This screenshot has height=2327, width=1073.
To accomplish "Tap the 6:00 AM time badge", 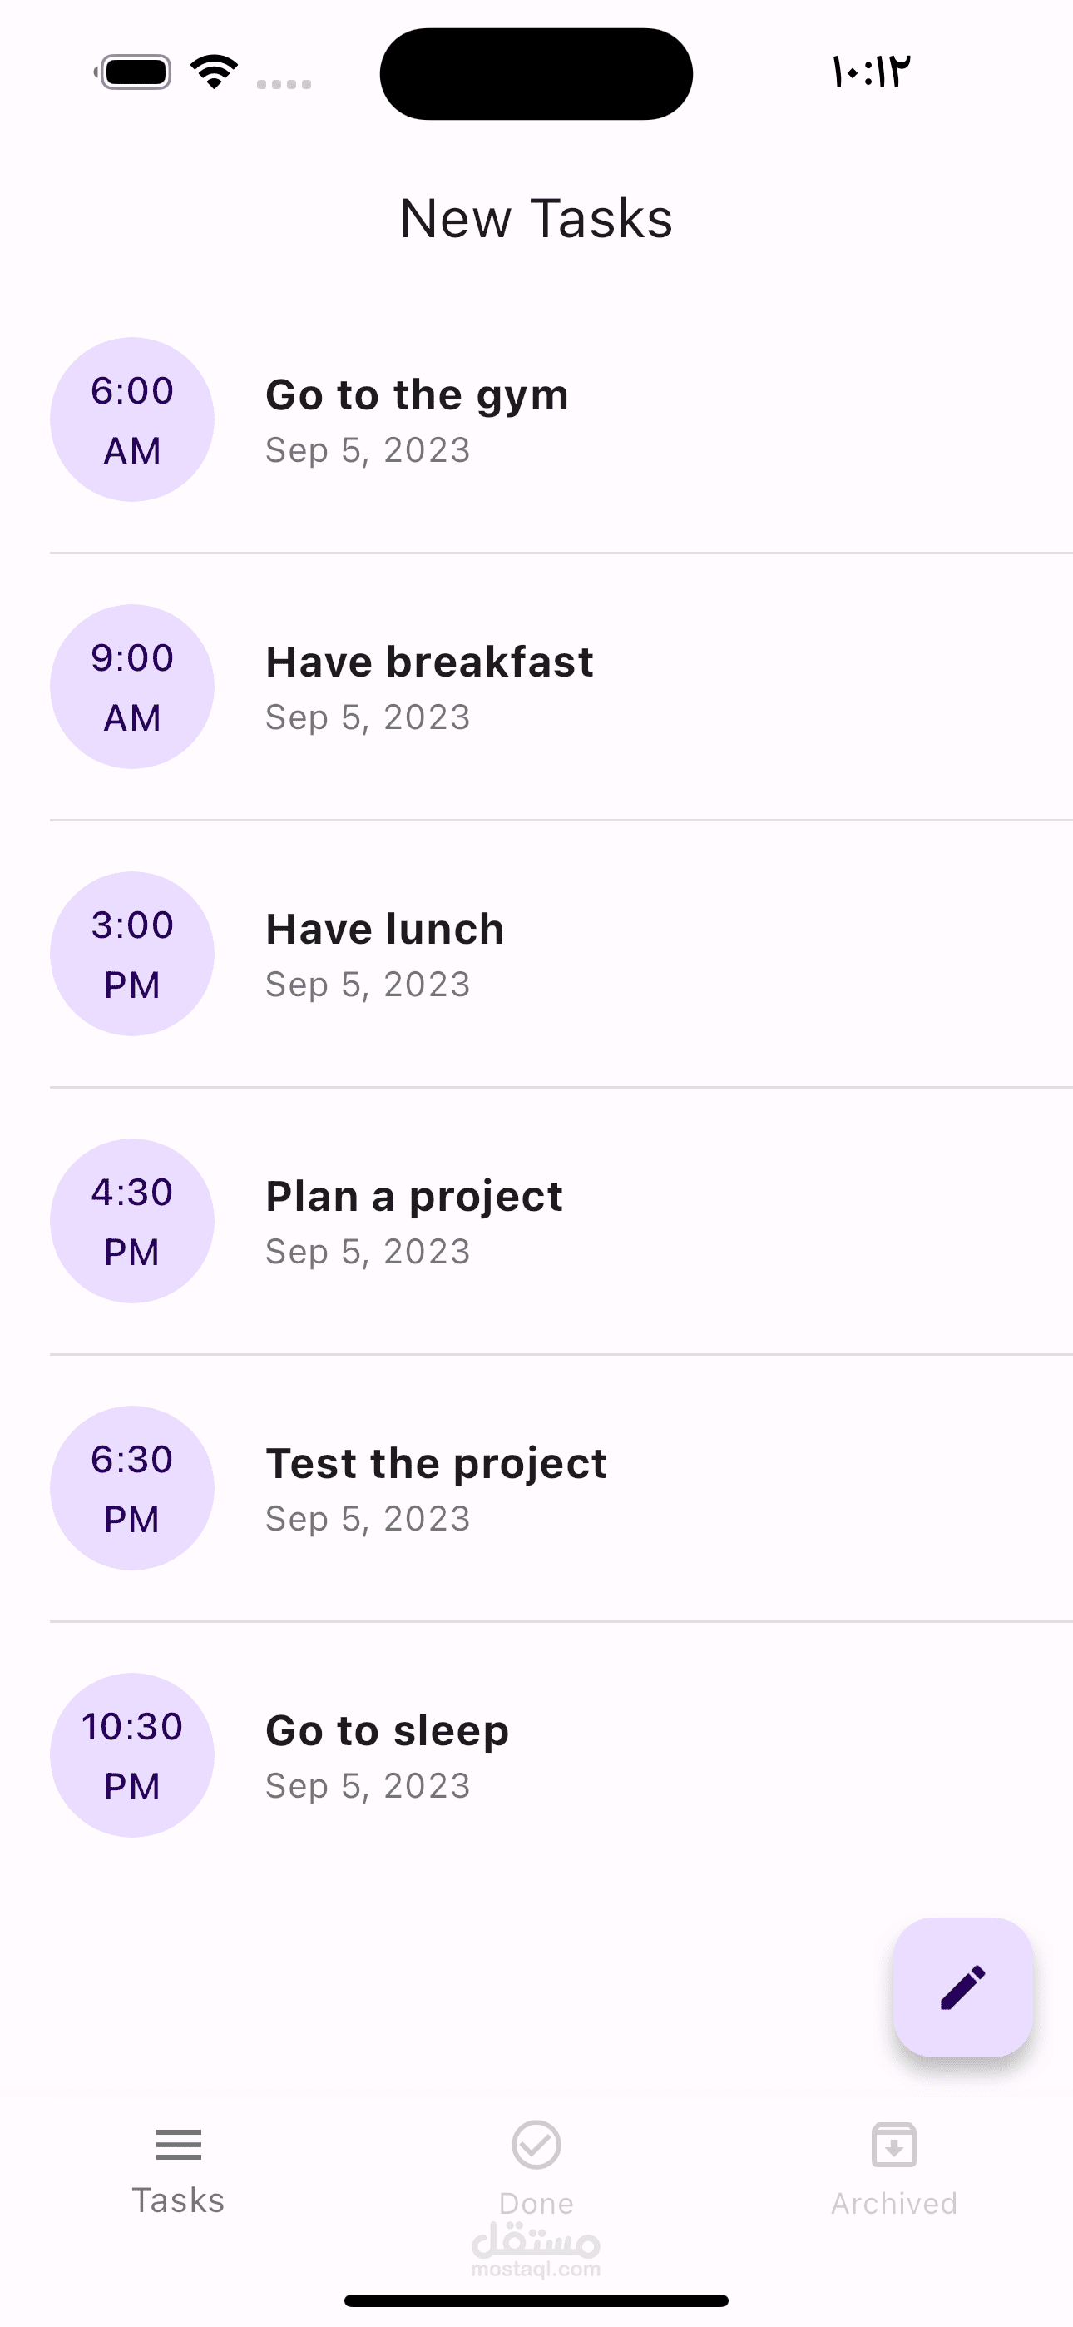I will (x=132, y=420).
